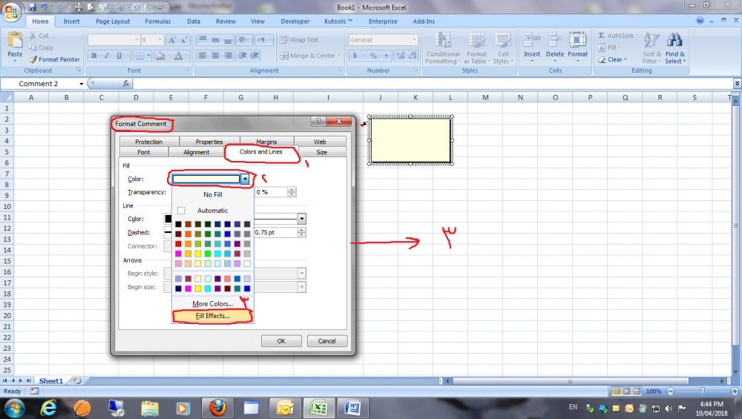Viewport: 742px width, 419px height.
Task: Click Cancel in the Format Comment dialog
Action: tap(326, 341)
